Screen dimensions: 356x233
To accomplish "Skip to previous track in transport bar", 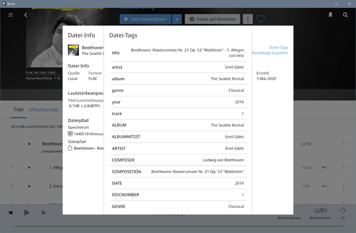I will pos(11,212).
